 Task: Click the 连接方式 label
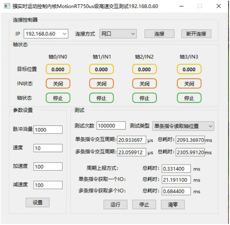pyautogui.click(x=85, y=34)
